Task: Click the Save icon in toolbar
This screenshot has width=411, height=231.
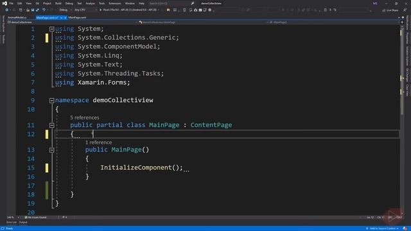Action: tap(33, 10)
